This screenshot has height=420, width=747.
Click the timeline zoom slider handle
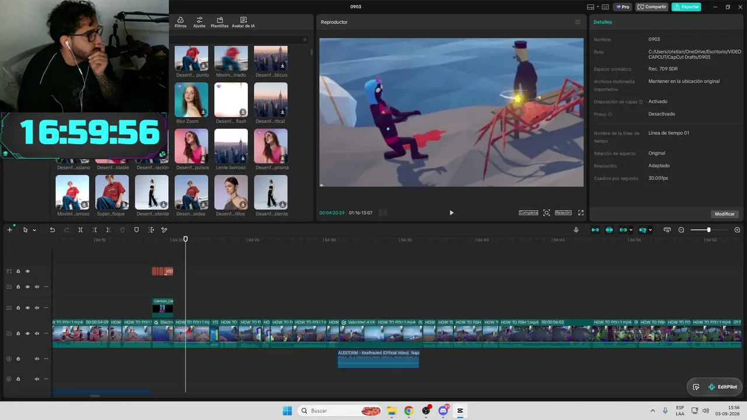point(709,230)
